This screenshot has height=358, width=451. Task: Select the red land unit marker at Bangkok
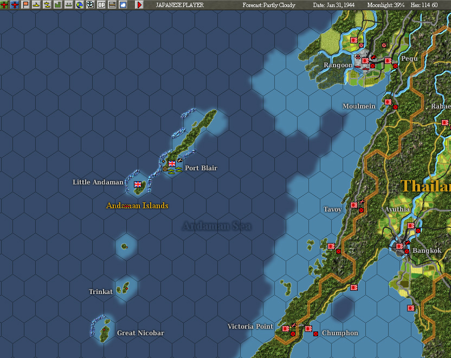[x=407, y=252]
